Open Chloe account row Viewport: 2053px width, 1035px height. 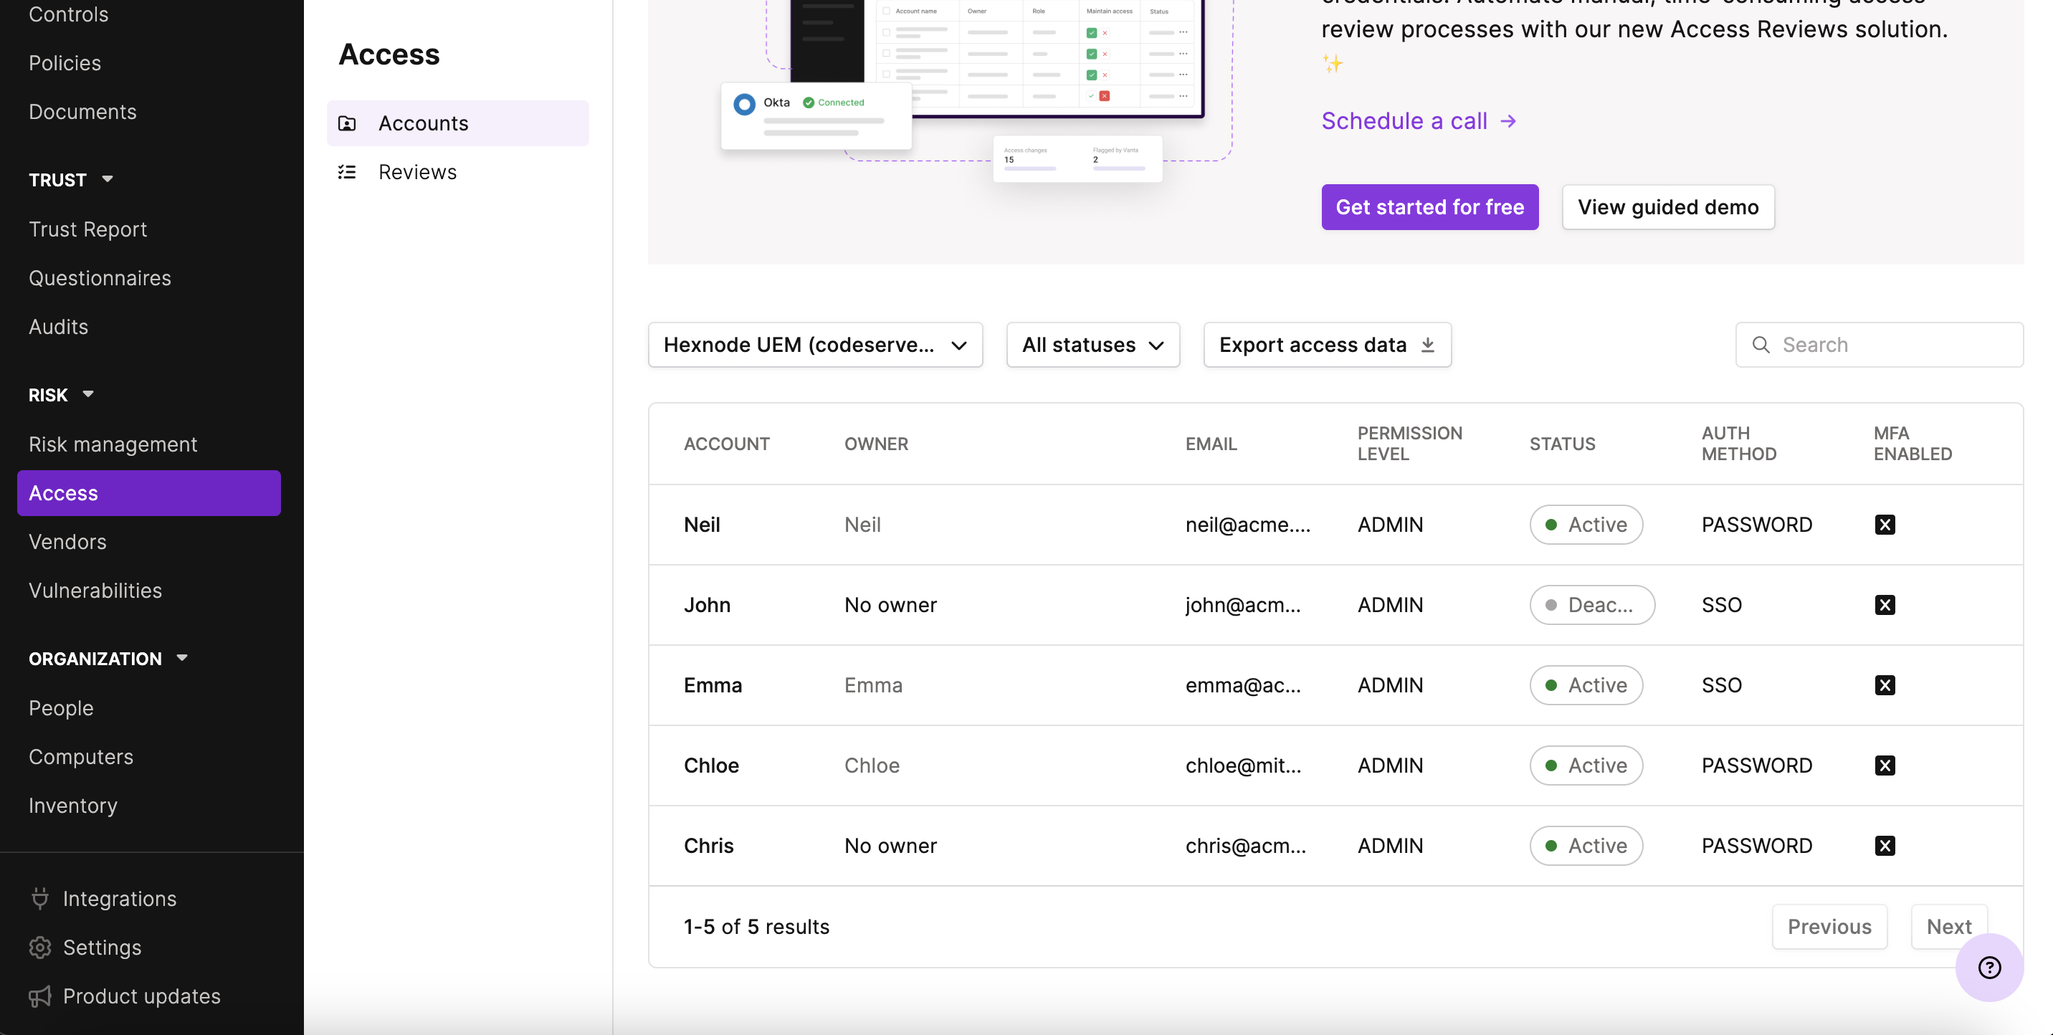1335,765
